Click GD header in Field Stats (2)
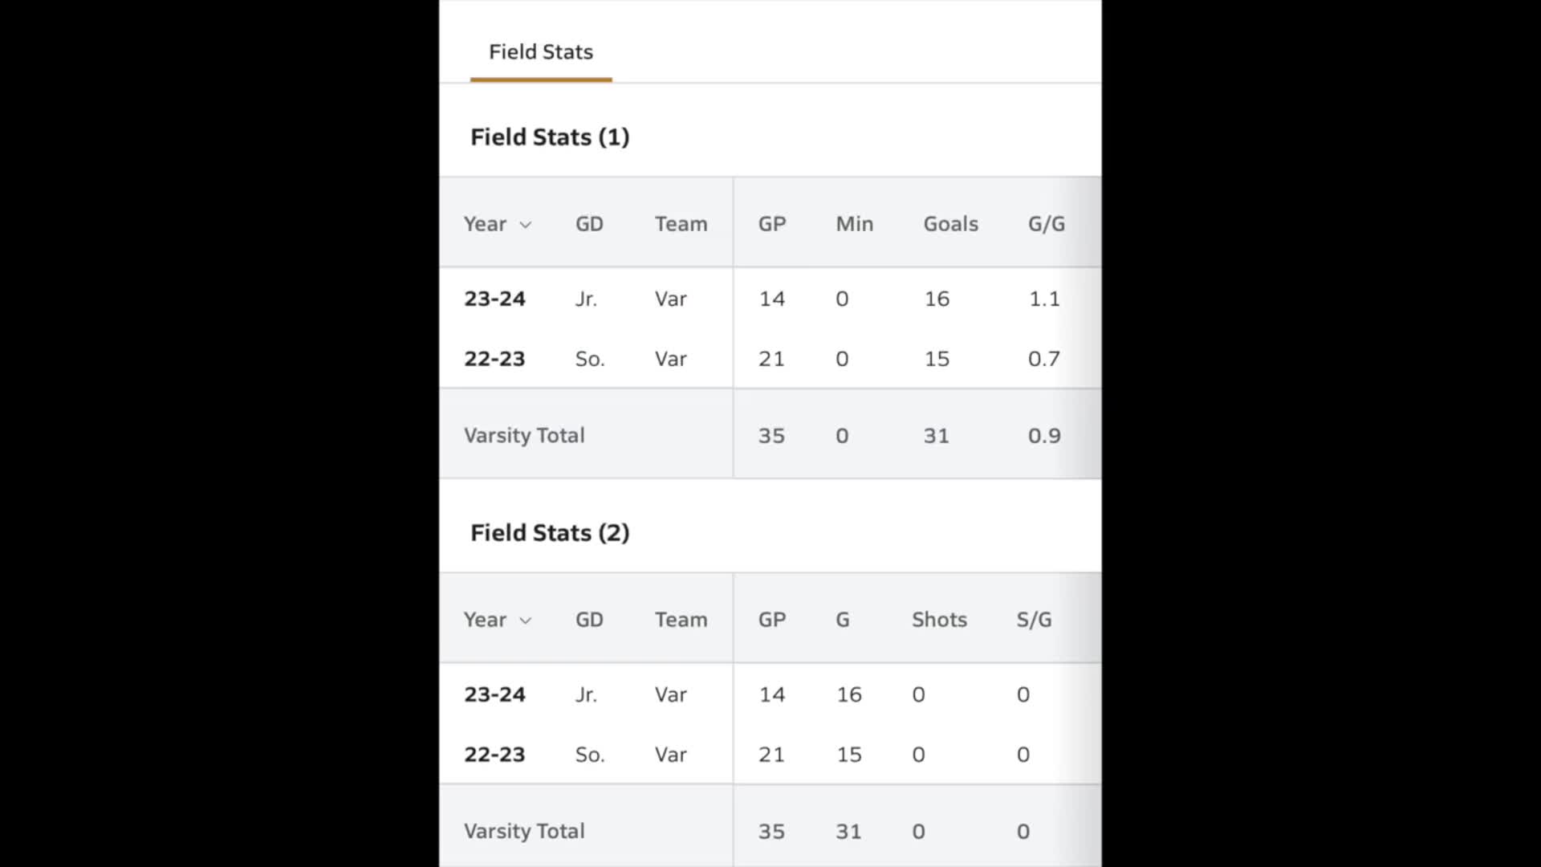1541x867 pixels. click(x=589, y=620)
